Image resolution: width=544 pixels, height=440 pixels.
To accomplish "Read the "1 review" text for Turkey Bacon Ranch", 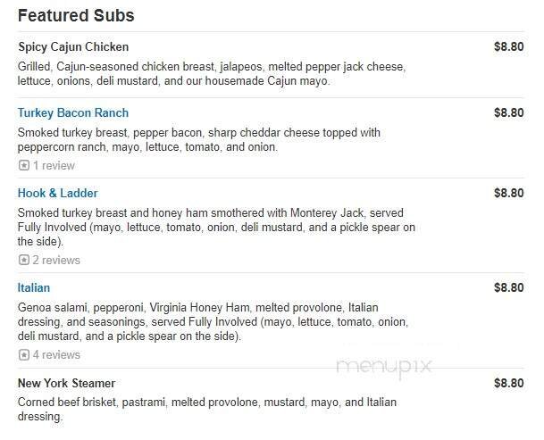I will pos(54,166).
